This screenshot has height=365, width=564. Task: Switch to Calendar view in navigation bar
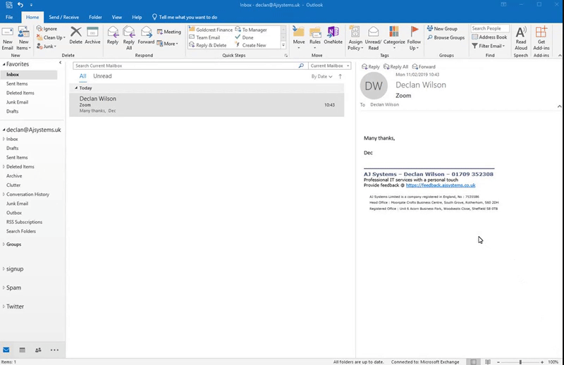pyautogui.click(x=22, y=349)
